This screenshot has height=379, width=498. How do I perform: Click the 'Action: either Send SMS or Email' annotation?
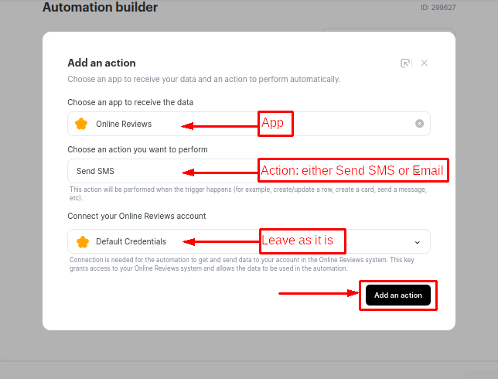pos(353,170)
